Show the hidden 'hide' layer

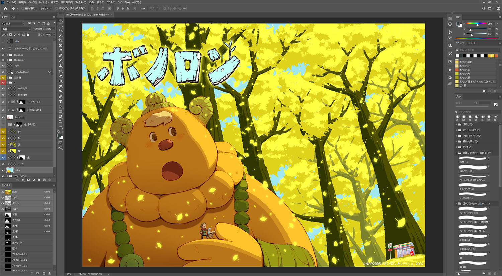(x=3, y=41)
